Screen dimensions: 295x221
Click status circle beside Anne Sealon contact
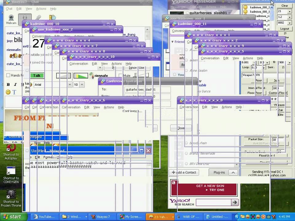coord(186,71)
